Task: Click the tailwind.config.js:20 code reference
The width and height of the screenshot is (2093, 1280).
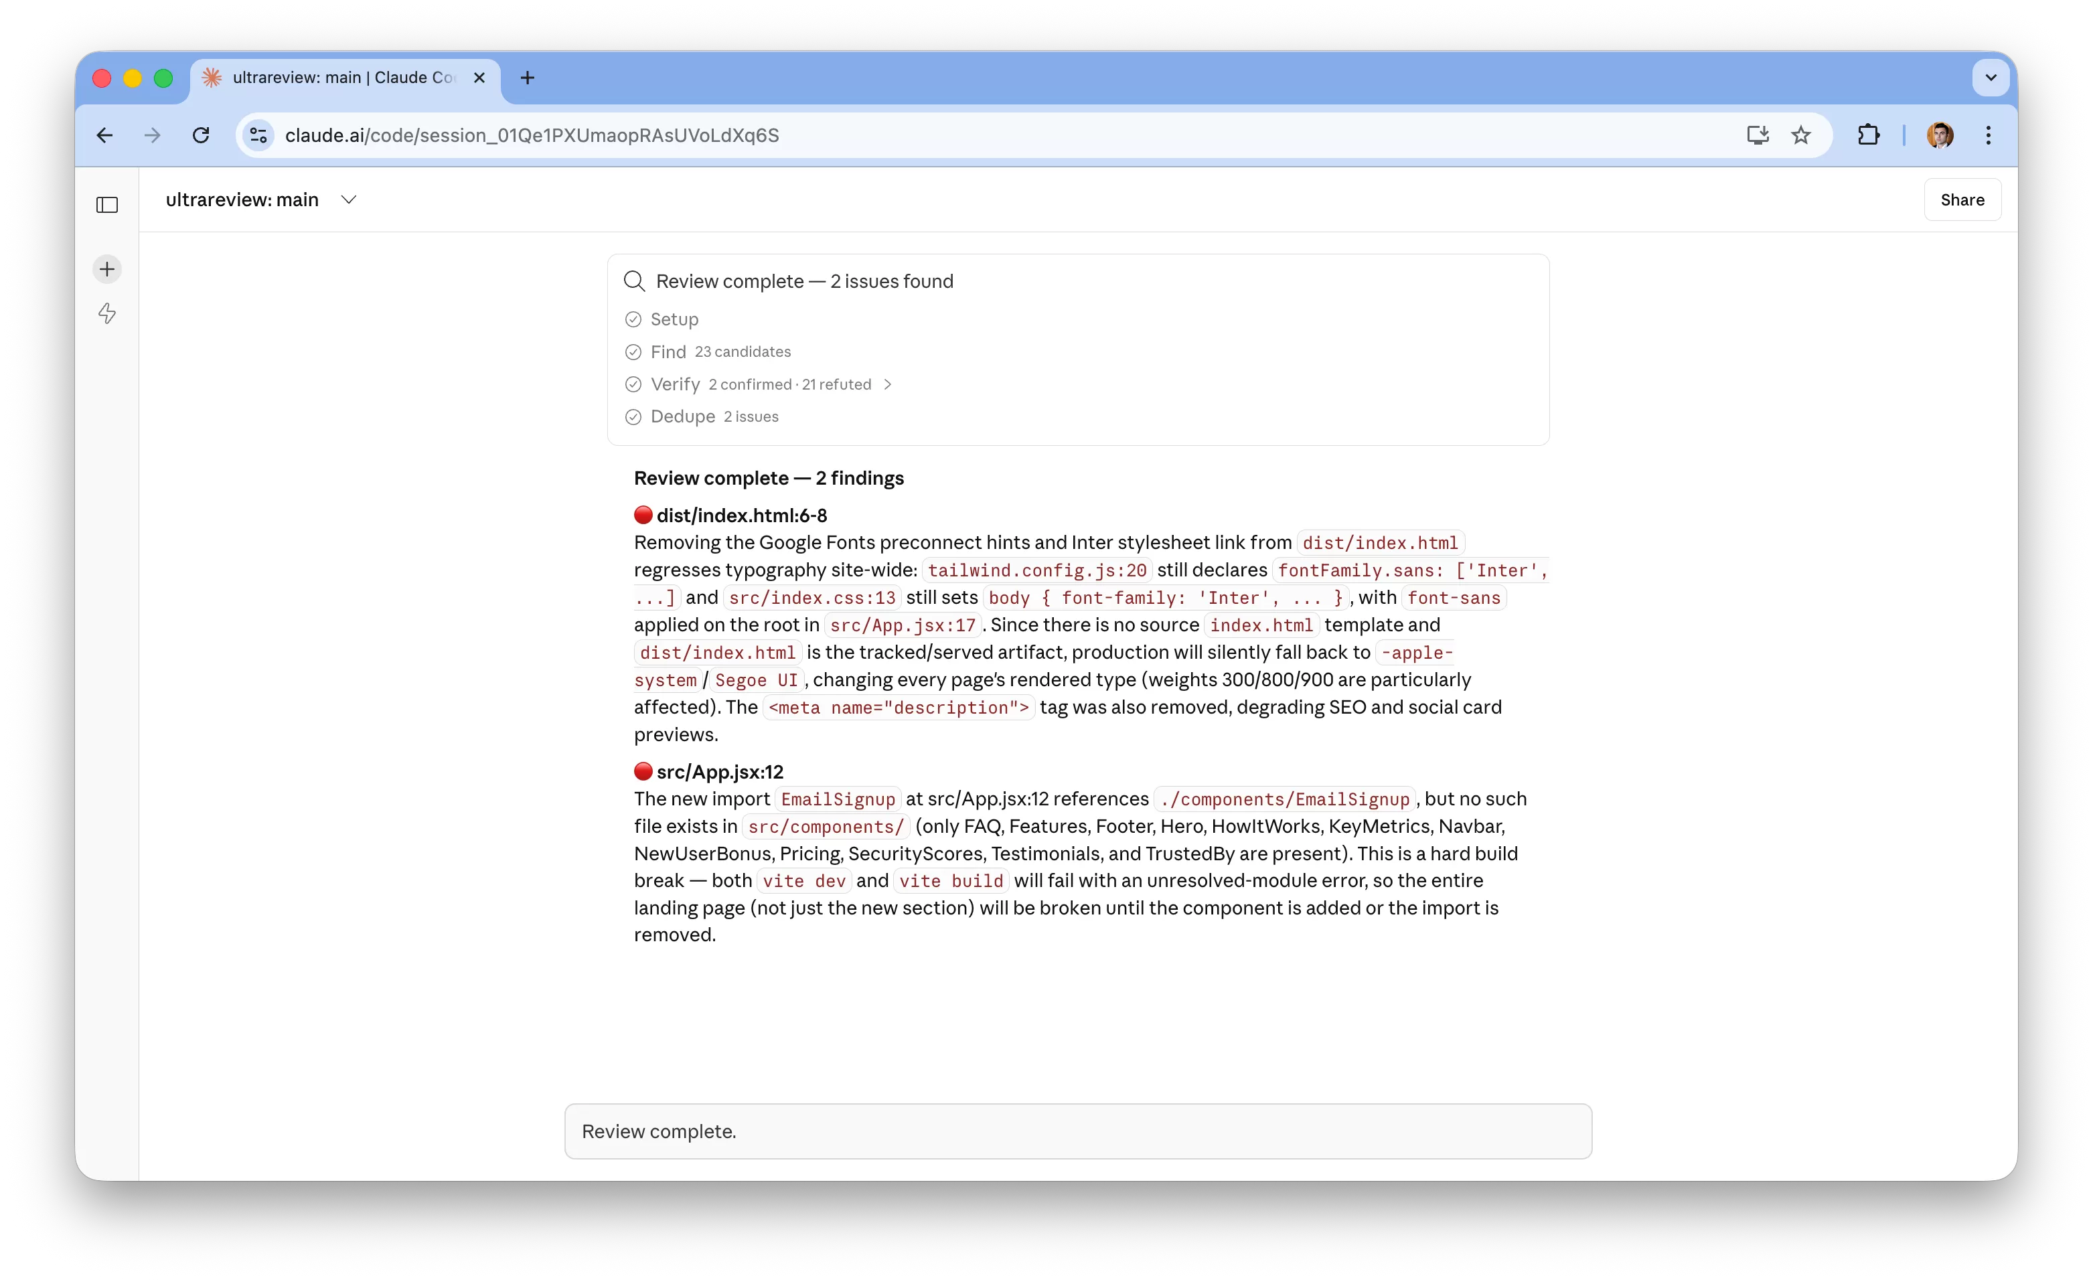Action: coord(1036,570)
